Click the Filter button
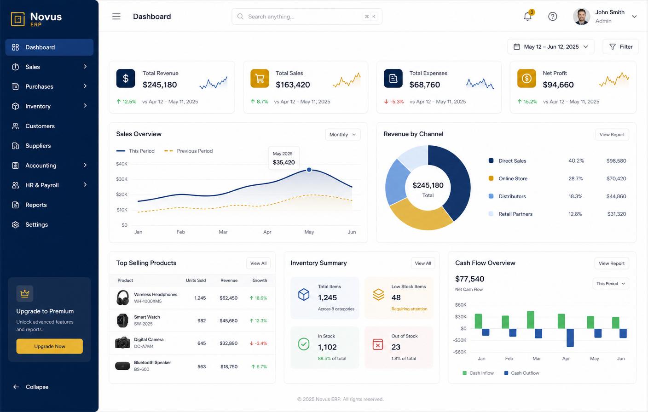This screenshot has height=412, width=648. 621,47
